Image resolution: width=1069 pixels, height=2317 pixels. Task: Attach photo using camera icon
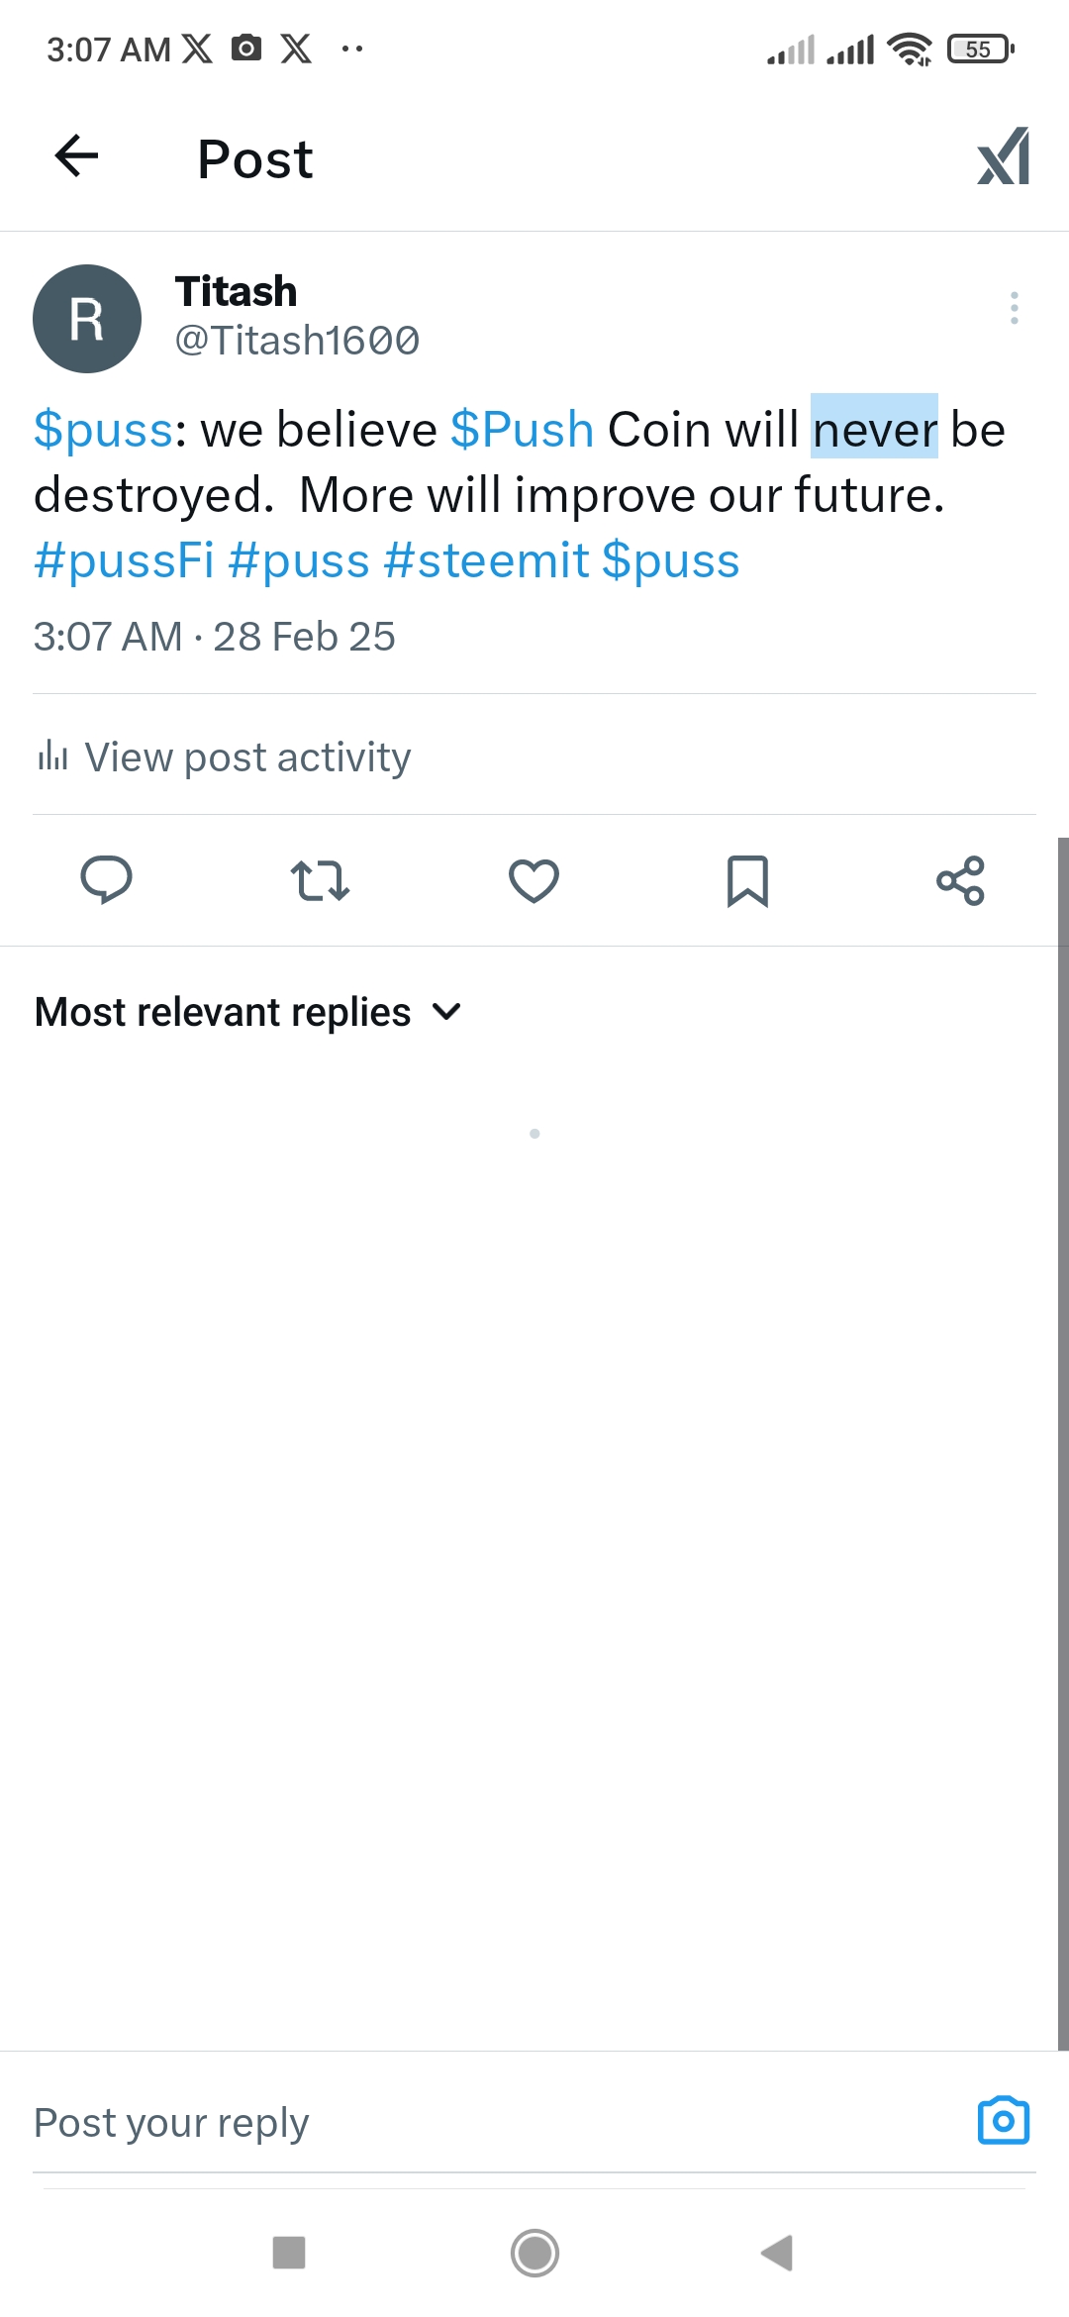click(1003, 2121)
